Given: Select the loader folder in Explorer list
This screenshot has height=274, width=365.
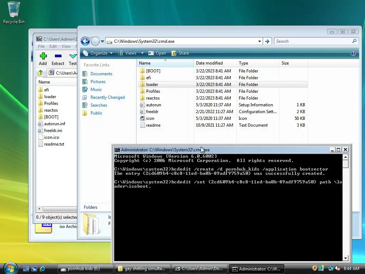Looking at the screenshot, I should (223, 84).
